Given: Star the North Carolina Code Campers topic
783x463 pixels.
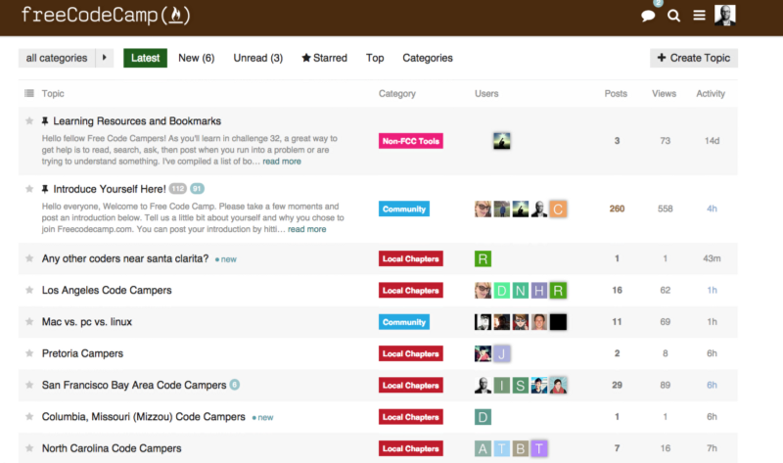Looking at the screenshot, I should coord(29,448).
